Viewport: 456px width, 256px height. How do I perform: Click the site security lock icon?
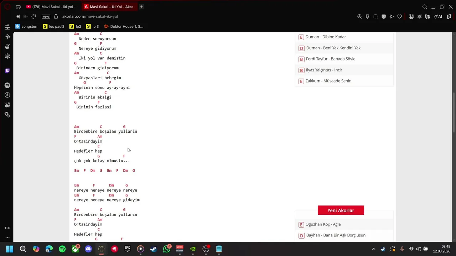click(x=56, y=16)
